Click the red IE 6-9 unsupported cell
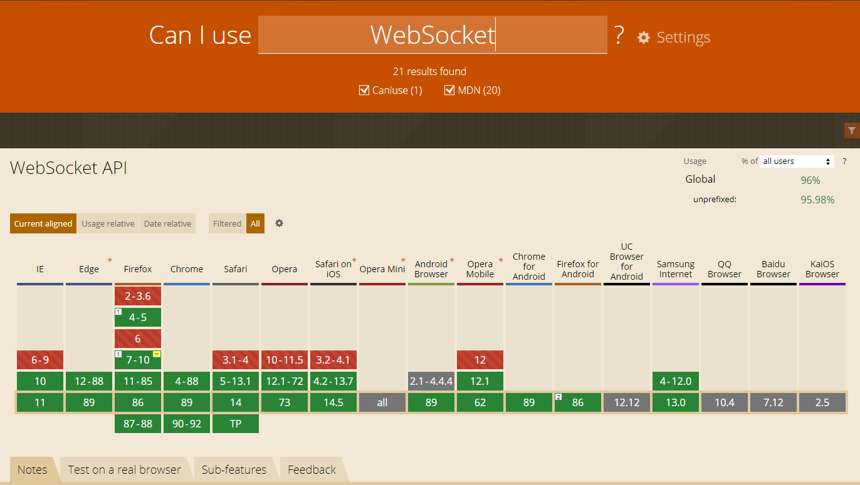The height and width of the screenshot is (485, 860). coord(40,360)
